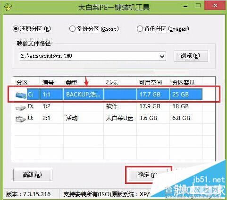Image resolution: width=227 pixels, height=200 pixels.
Task: Click the D: drive icon
Action: click(21, 108)
